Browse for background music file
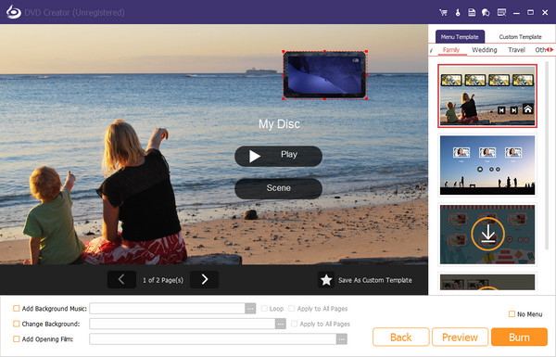556x357 pixels. tap(250, 309)
